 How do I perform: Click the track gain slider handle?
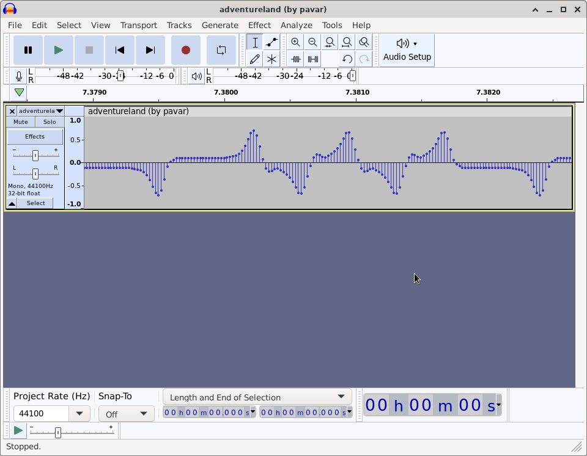pos(35,156)
